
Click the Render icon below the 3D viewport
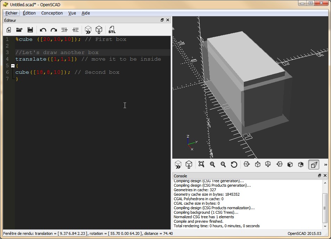point(189,165)
